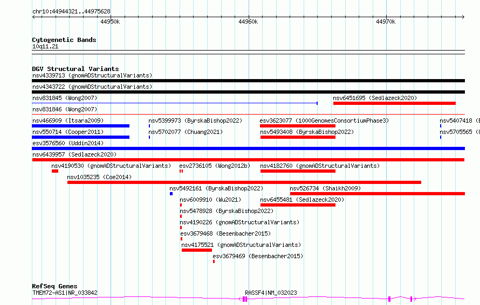Select the esv3679468 (Besenbacher2015) label
This screenshot has height=305, width=480.
[x=225, y=233]
